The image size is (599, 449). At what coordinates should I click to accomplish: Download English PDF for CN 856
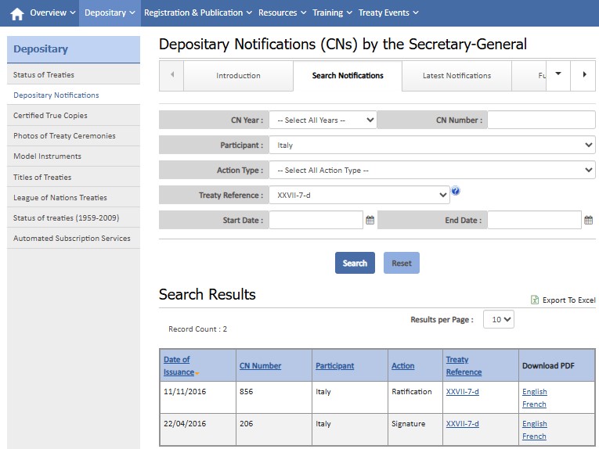pyautogui.click(x=535, y=392)
